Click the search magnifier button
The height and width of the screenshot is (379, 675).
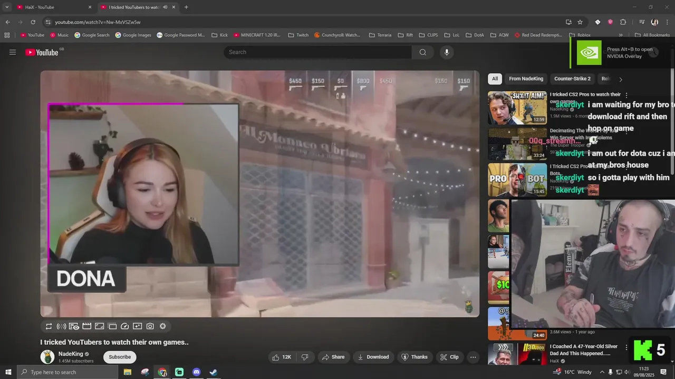[x=422, y=52]
